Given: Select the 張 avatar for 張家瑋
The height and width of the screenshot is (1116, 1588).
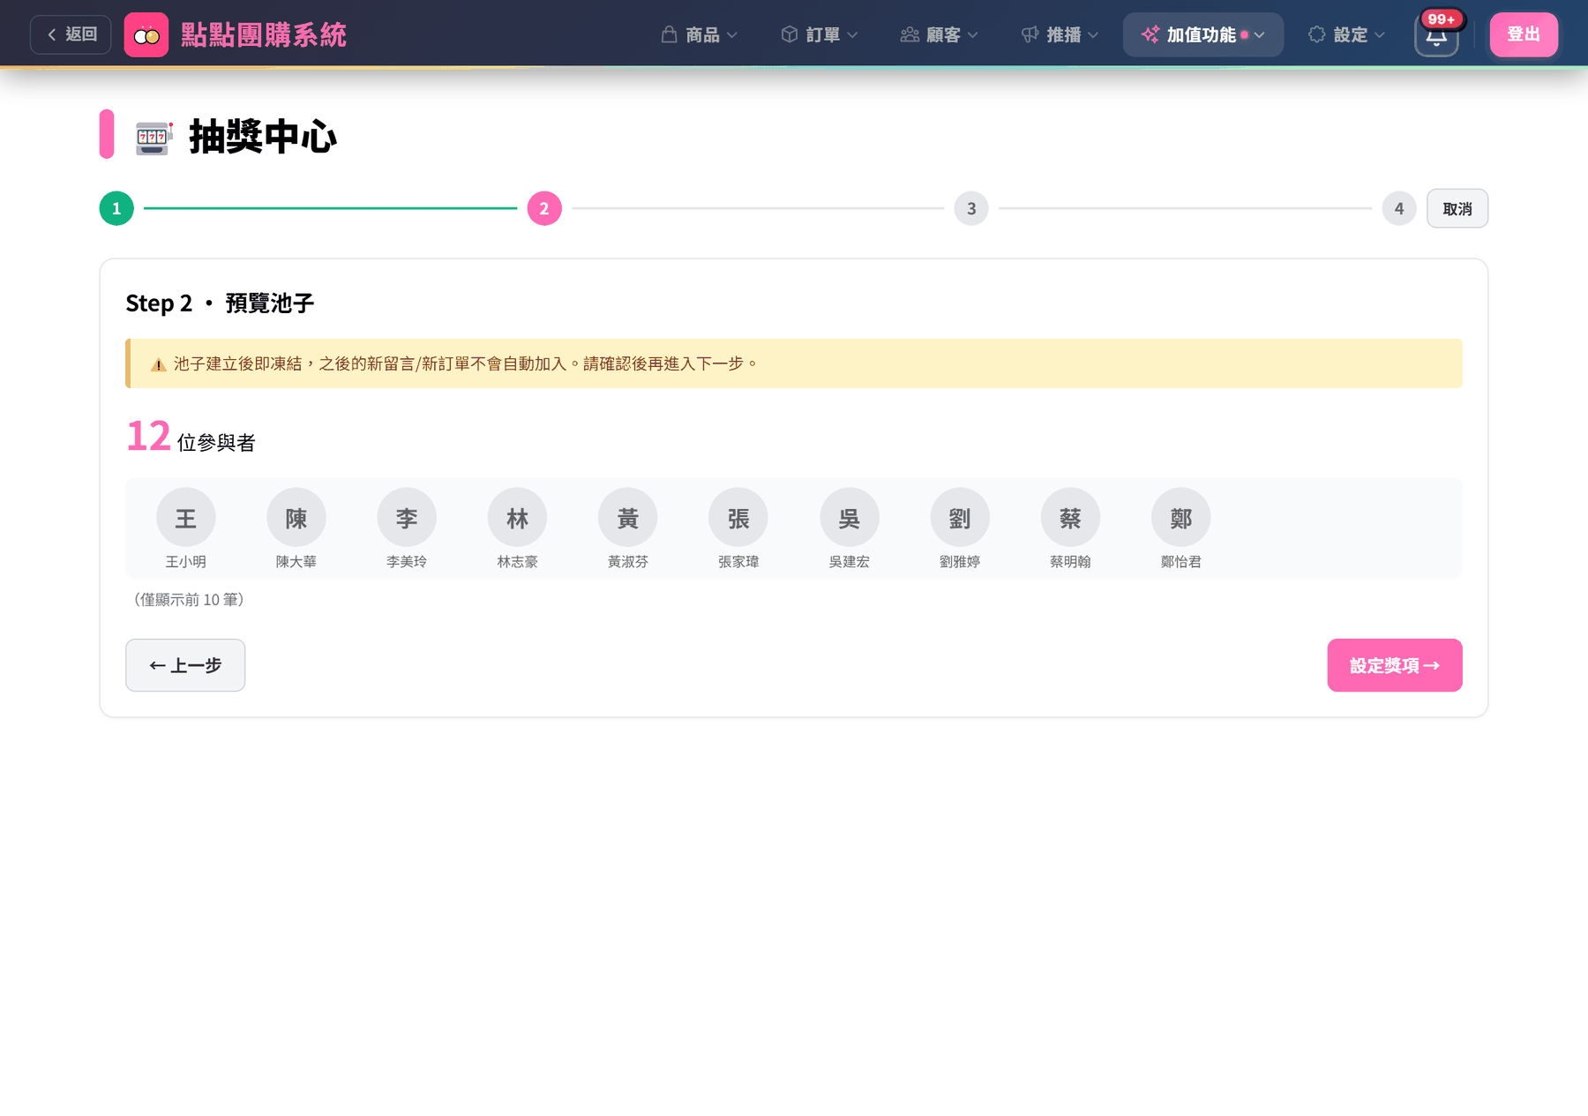Looking at the screenshot, I should coord(738,518).
